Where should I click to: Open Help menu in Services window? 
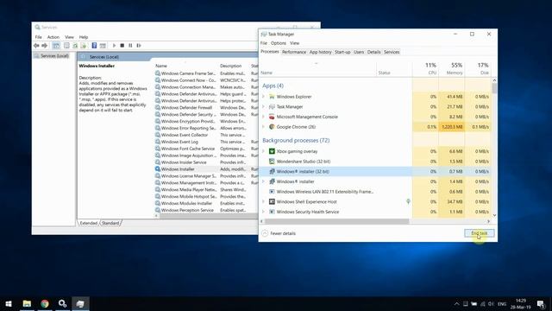coord(84,37)
